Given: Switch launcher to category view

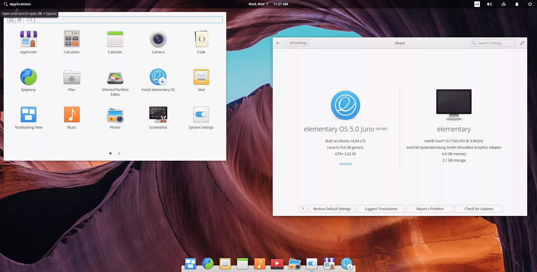Looking at the screenshot, I should pyautogui.click(x=19, y=20).
